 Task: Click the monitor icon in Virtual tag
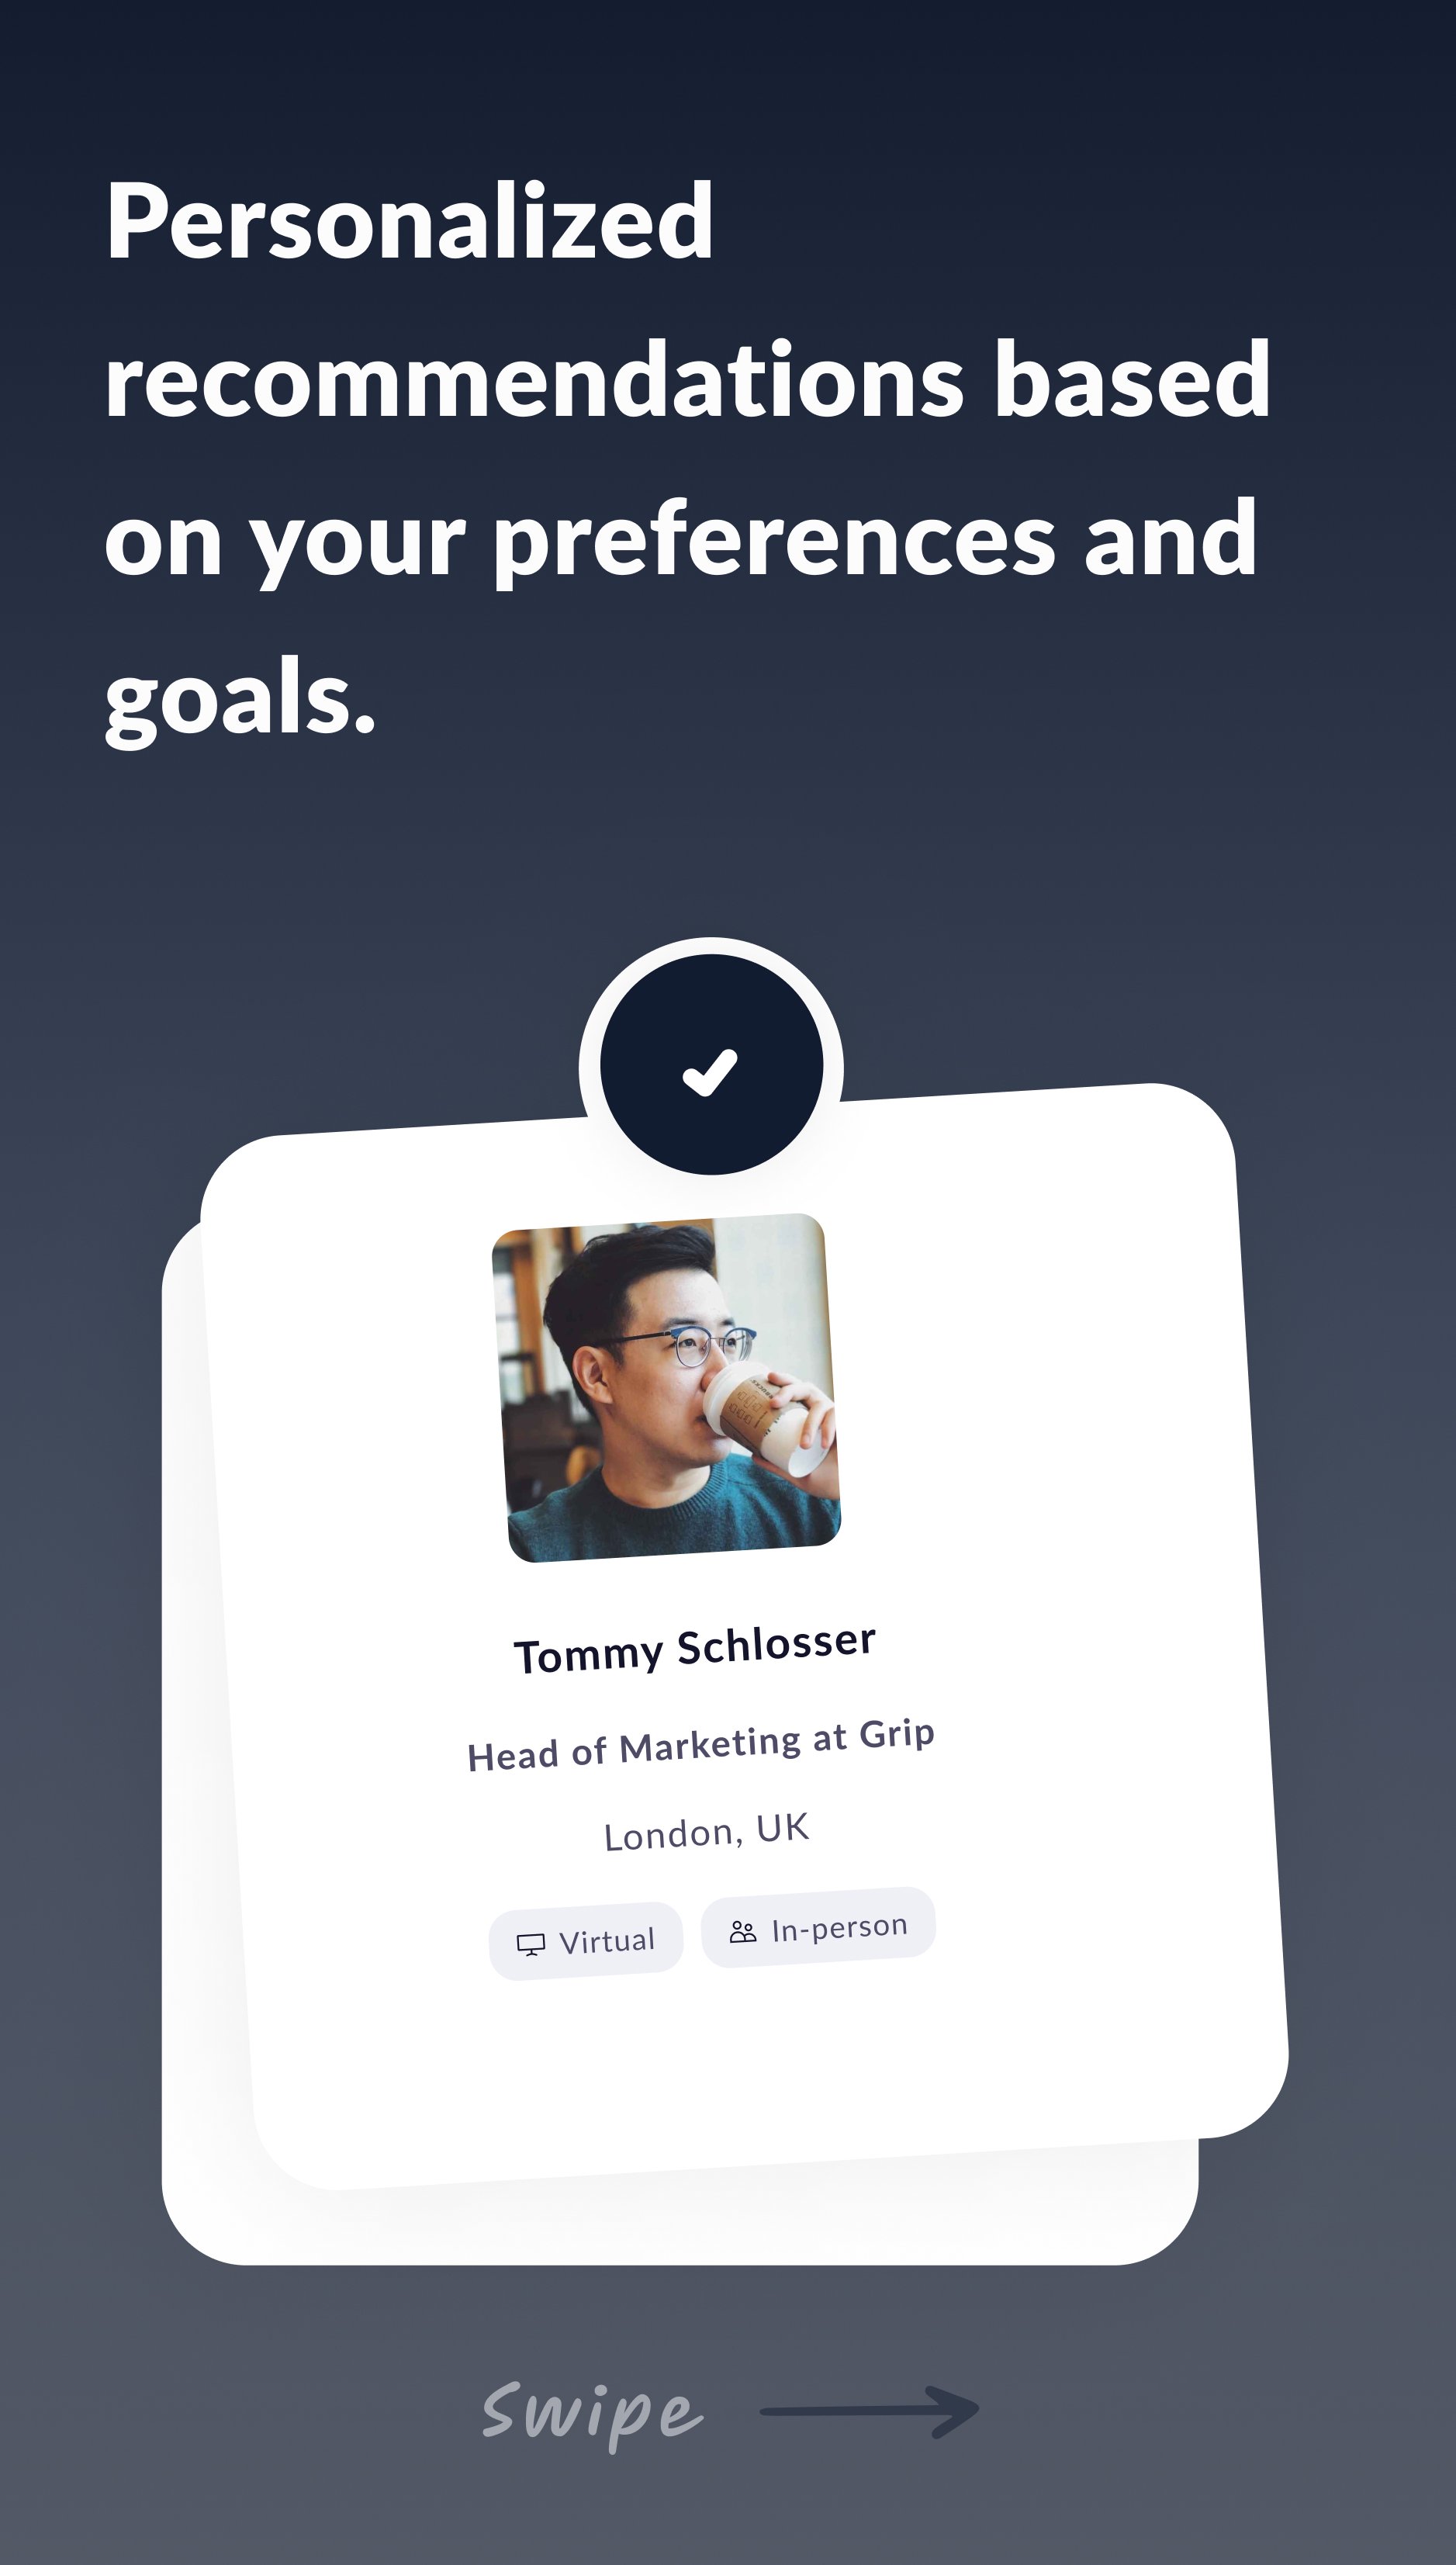pos(530,1944)
